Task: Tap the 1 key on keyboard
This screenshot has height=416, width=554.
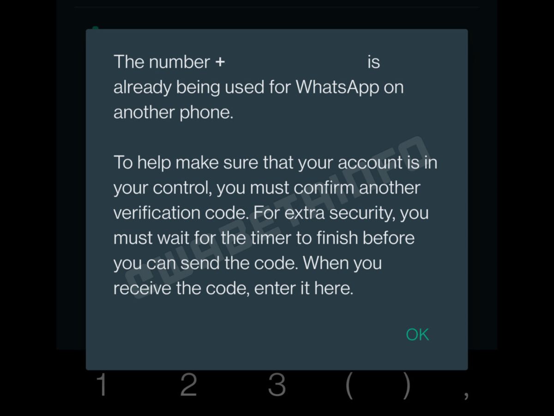Action: click(x=101, y=385)
